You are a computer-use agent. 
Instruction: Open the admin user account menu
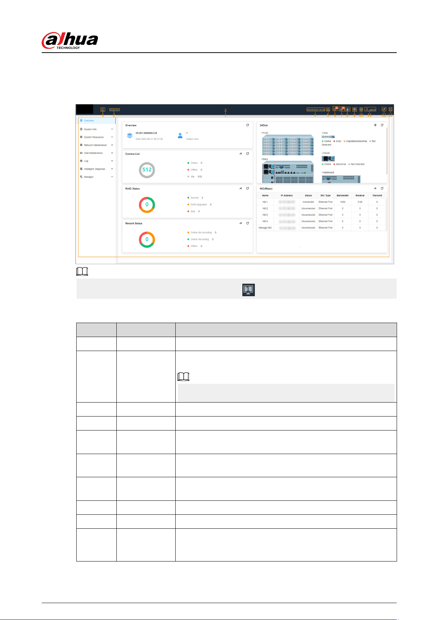[x=370, y=110]
